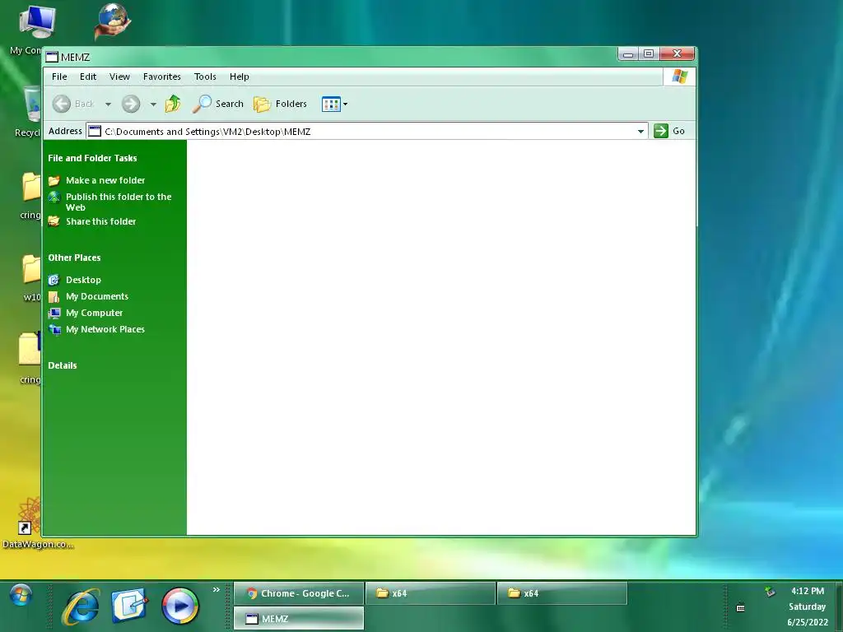Click the address bar path field
Screen dimensions: 843x632
(x=366, y=131)
